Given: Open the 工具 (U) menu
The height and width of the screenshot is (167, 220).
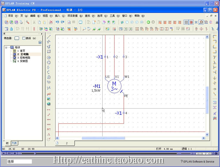Looking at the screenshot, I should [114, 16].
